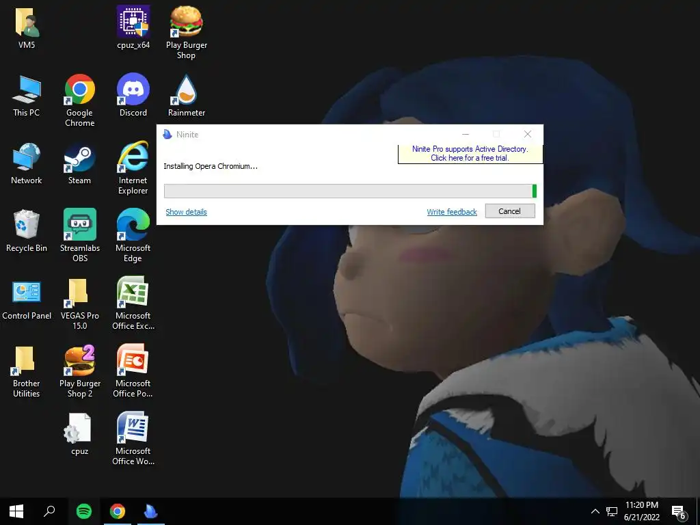Cancel the Ninite installation
Viewport: 700px width, 525px height.
510,211
